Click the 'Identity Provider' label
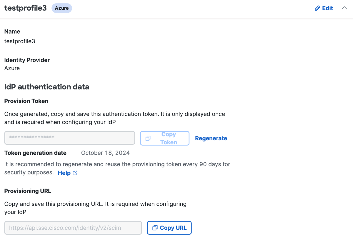This screenshot has height=240, width=353. tap(27, 60)
